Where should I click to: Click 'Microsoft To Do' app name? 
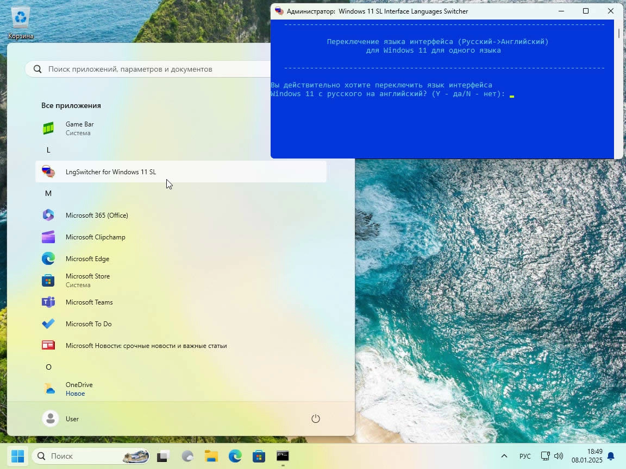(x=89, y=324)
